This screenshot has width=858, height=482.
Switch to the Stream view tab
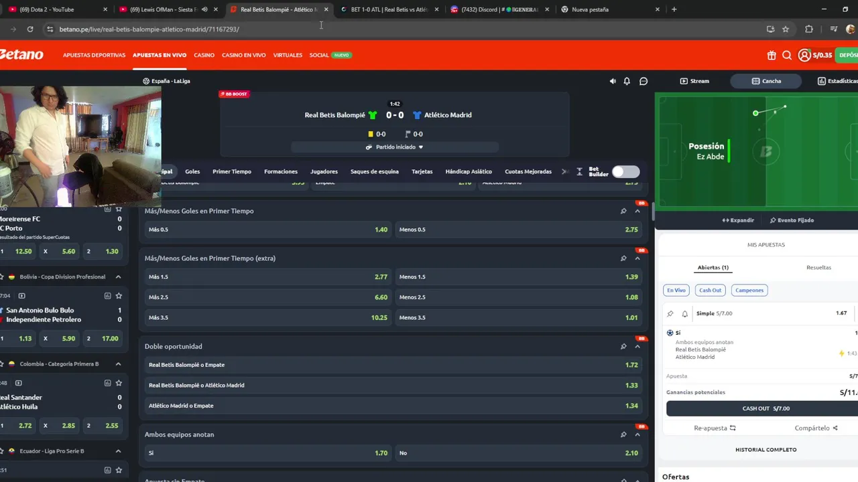point(694,81)
